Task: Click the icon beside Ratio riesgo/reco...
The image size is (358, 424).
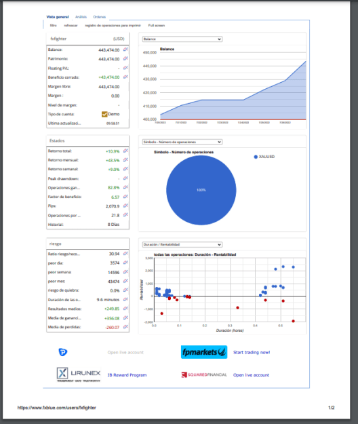Action: click(125, 254)
